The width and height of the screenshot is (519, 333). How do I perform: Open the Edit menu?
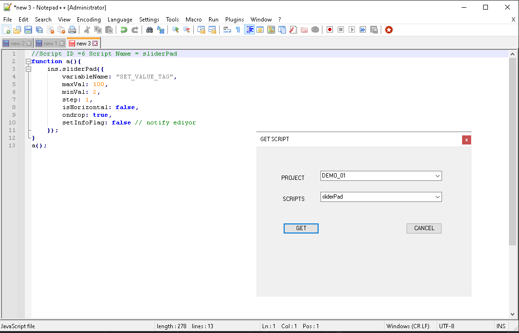(x=23, y=20)
